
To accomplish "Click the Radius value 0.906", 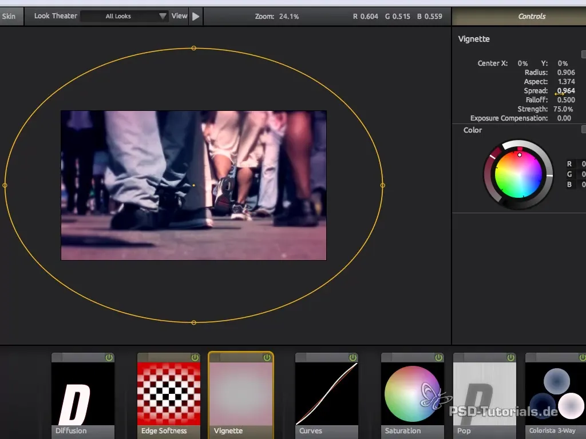I will (x=566, y=73).
